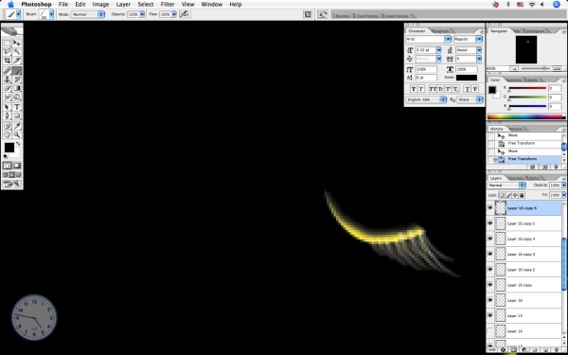Image resolution: width=568 pixels, height=355 pixels.
Task: Select the Magic Wand tool
Action: (17, 52)
